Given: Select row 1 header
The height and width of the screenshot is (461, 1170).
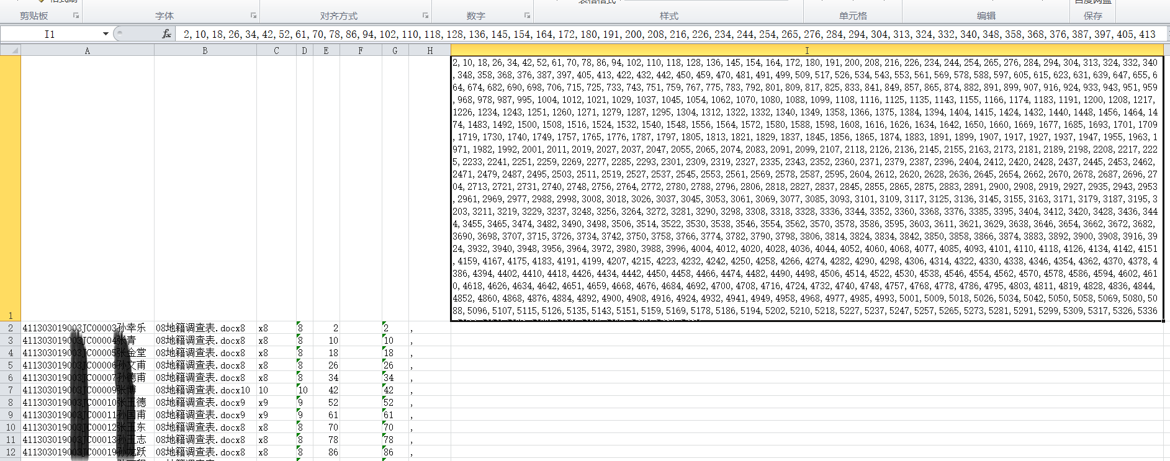Looking at the screenshot, I should coord(11,189).
